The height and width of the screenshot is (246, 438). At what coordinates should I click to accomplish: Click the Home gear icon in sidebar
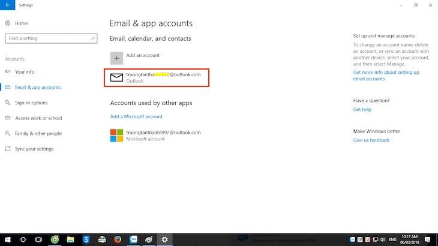tap(8, 23)
